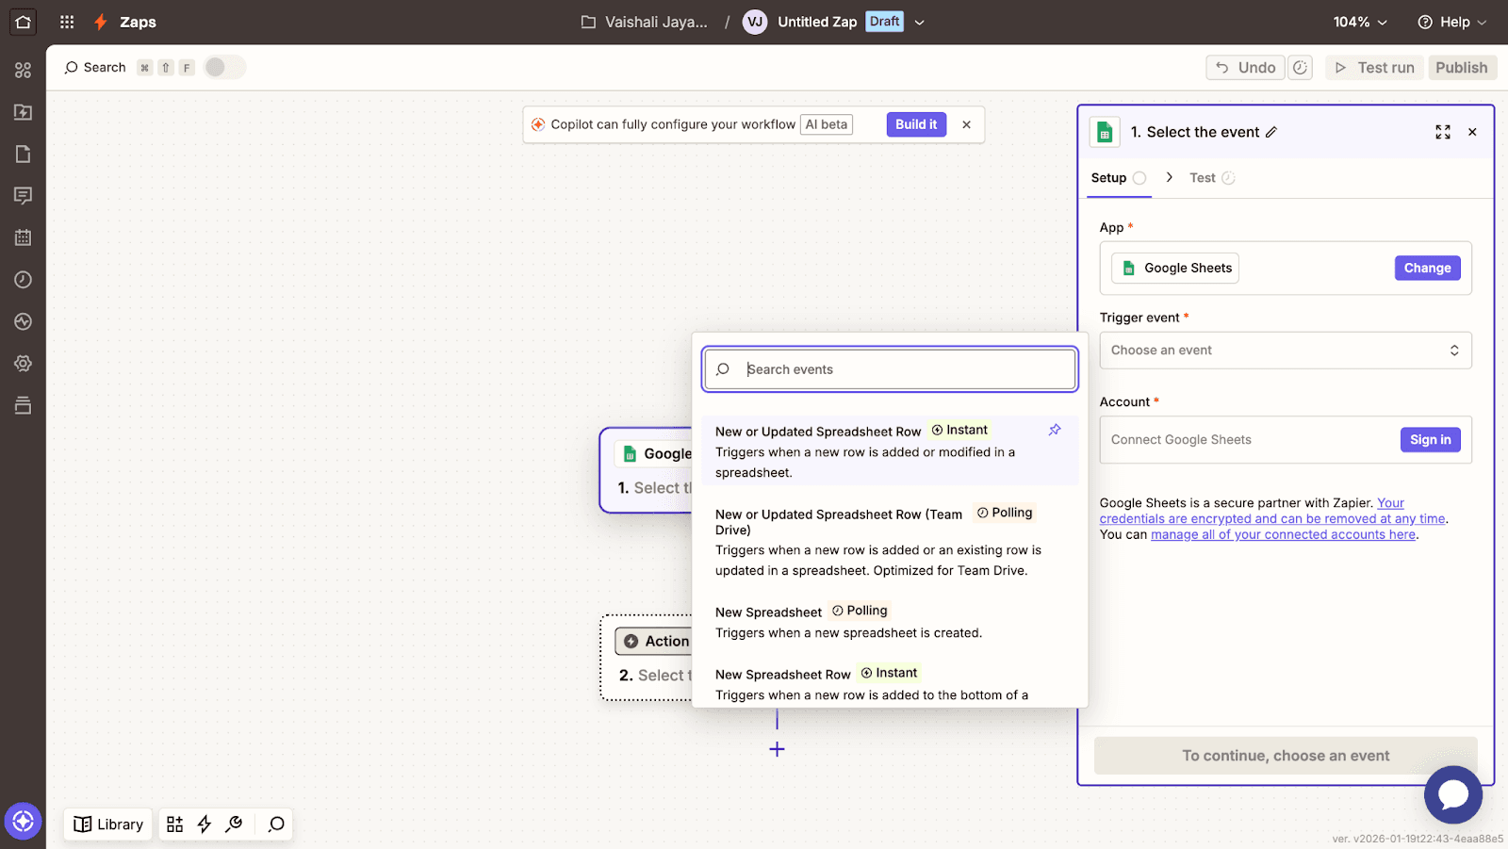
Task: Click the plus icon to add step
Action: (x=777, y=749)
